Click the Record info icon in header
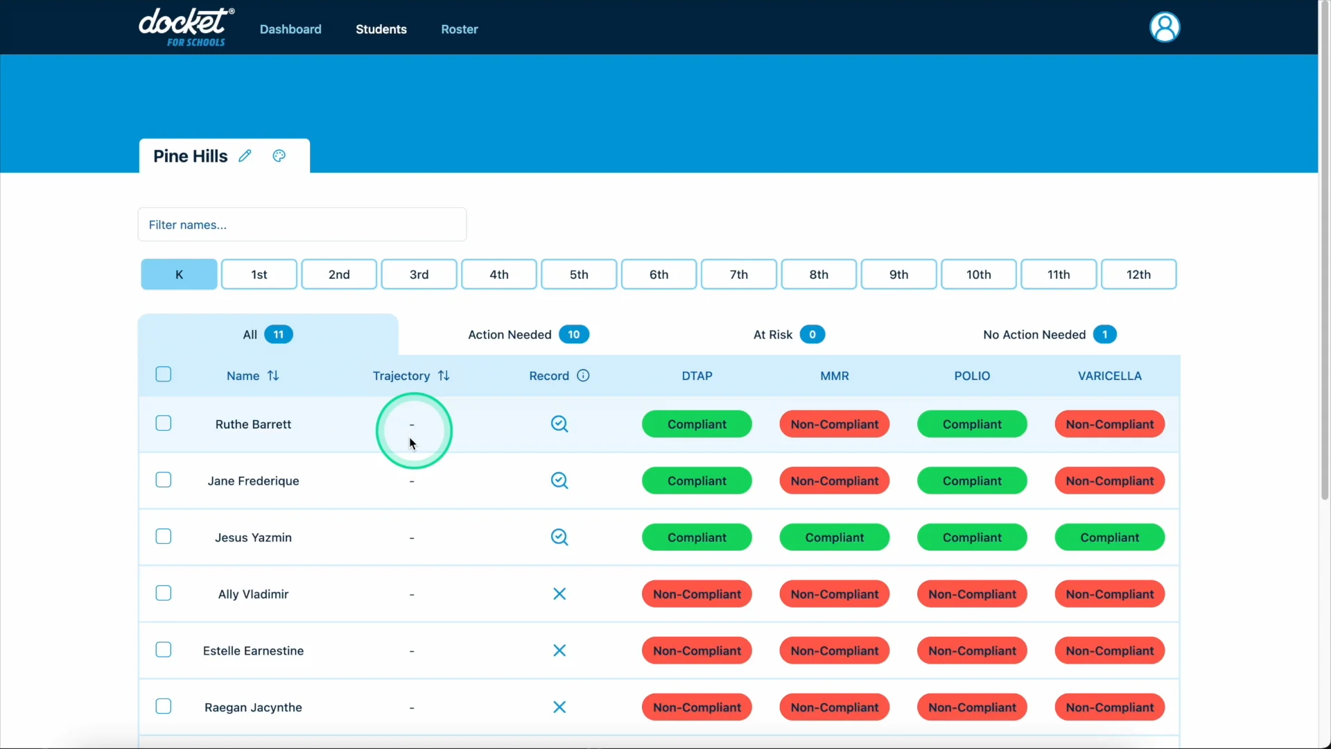Screen dimensions: 1331x749 point(583,375)
